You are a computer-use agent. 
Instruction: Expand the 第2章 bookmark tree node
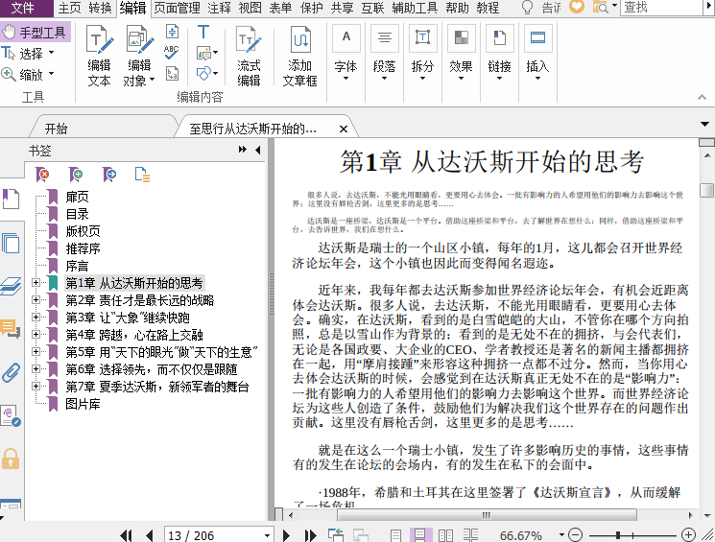pyautogui.click(x=36, y=300)
